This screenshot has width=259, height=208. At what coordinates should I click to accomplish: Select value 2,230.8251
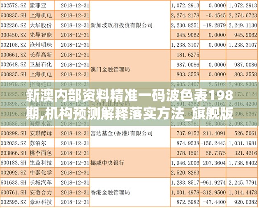(185, 25)
